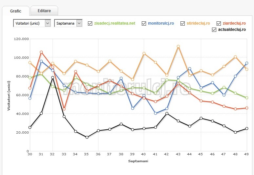
Task: Click week 45 x-axis label
Action: tap(201, 154)
